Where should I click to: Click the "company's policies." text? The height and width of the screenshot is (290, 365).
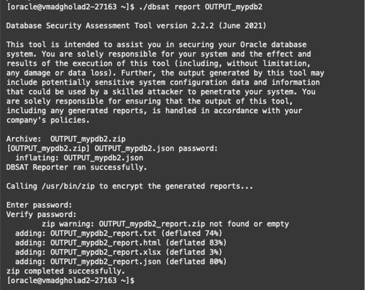[48, 120]
